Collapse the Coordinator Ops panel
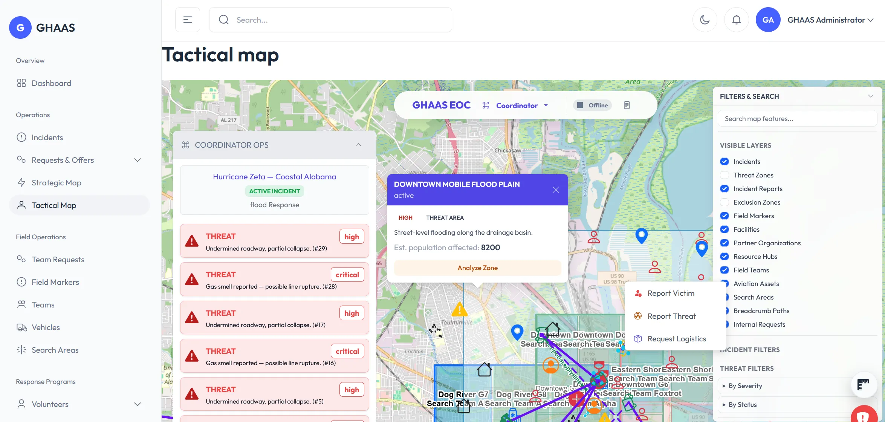The image size is (885, 422). (358, 145)
